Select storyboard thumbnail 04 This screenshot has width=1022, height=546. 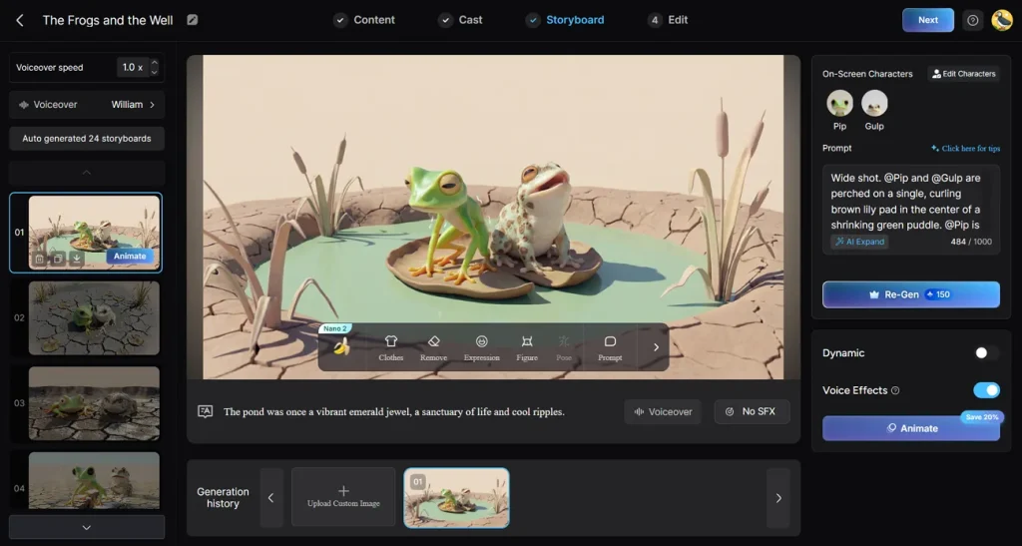tap(94, 480)
